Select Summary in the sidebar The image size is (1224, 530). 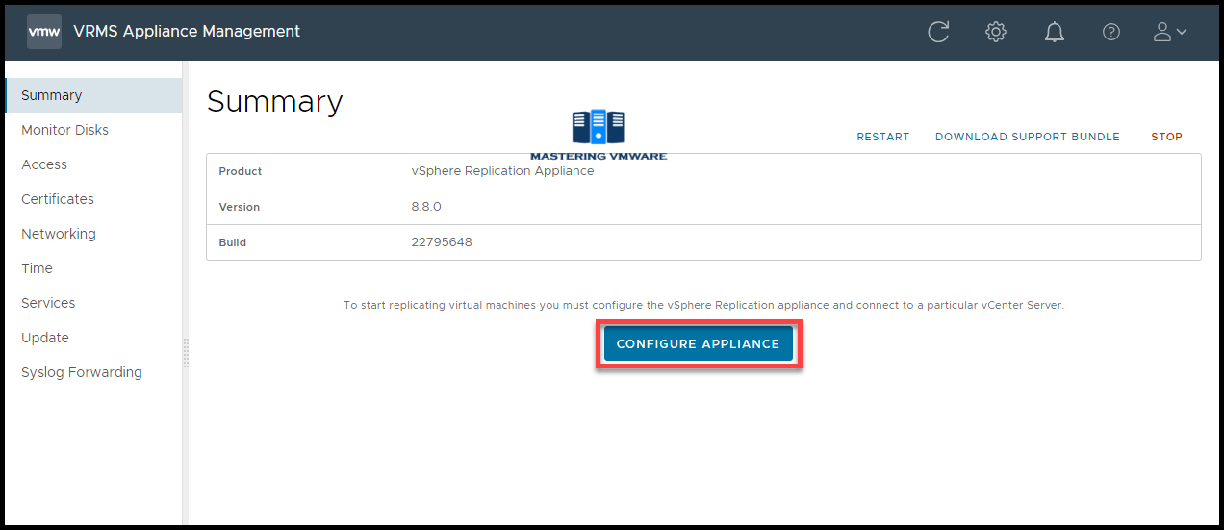coord(93,95)
